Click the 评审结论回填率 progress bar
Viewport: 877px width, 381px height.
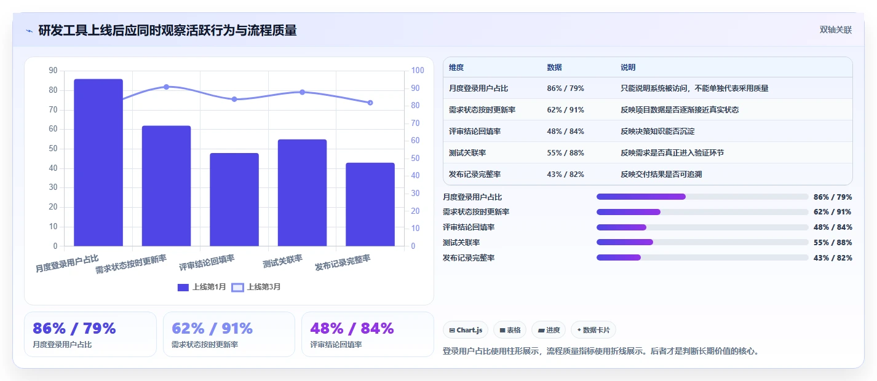[x=702, y=227]
